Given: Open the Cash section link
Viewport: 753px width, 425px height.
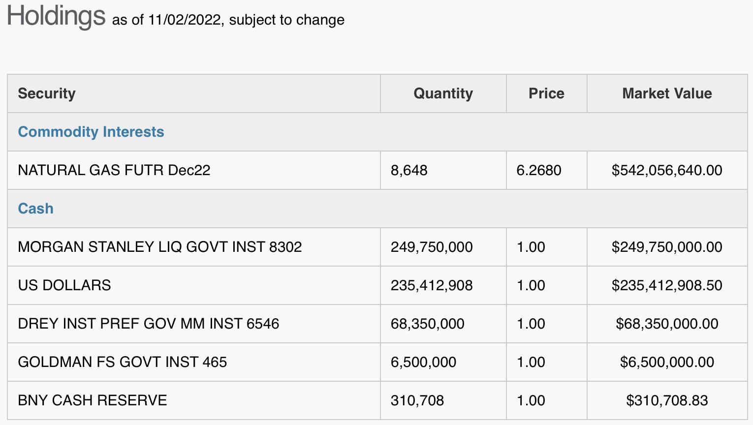Looking at the screenshot, I should 35,209.
